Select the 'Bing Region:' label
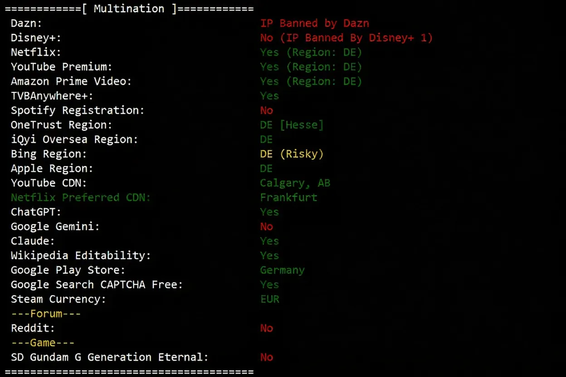Screen dimensions: 566x377 tap(49, 154)
